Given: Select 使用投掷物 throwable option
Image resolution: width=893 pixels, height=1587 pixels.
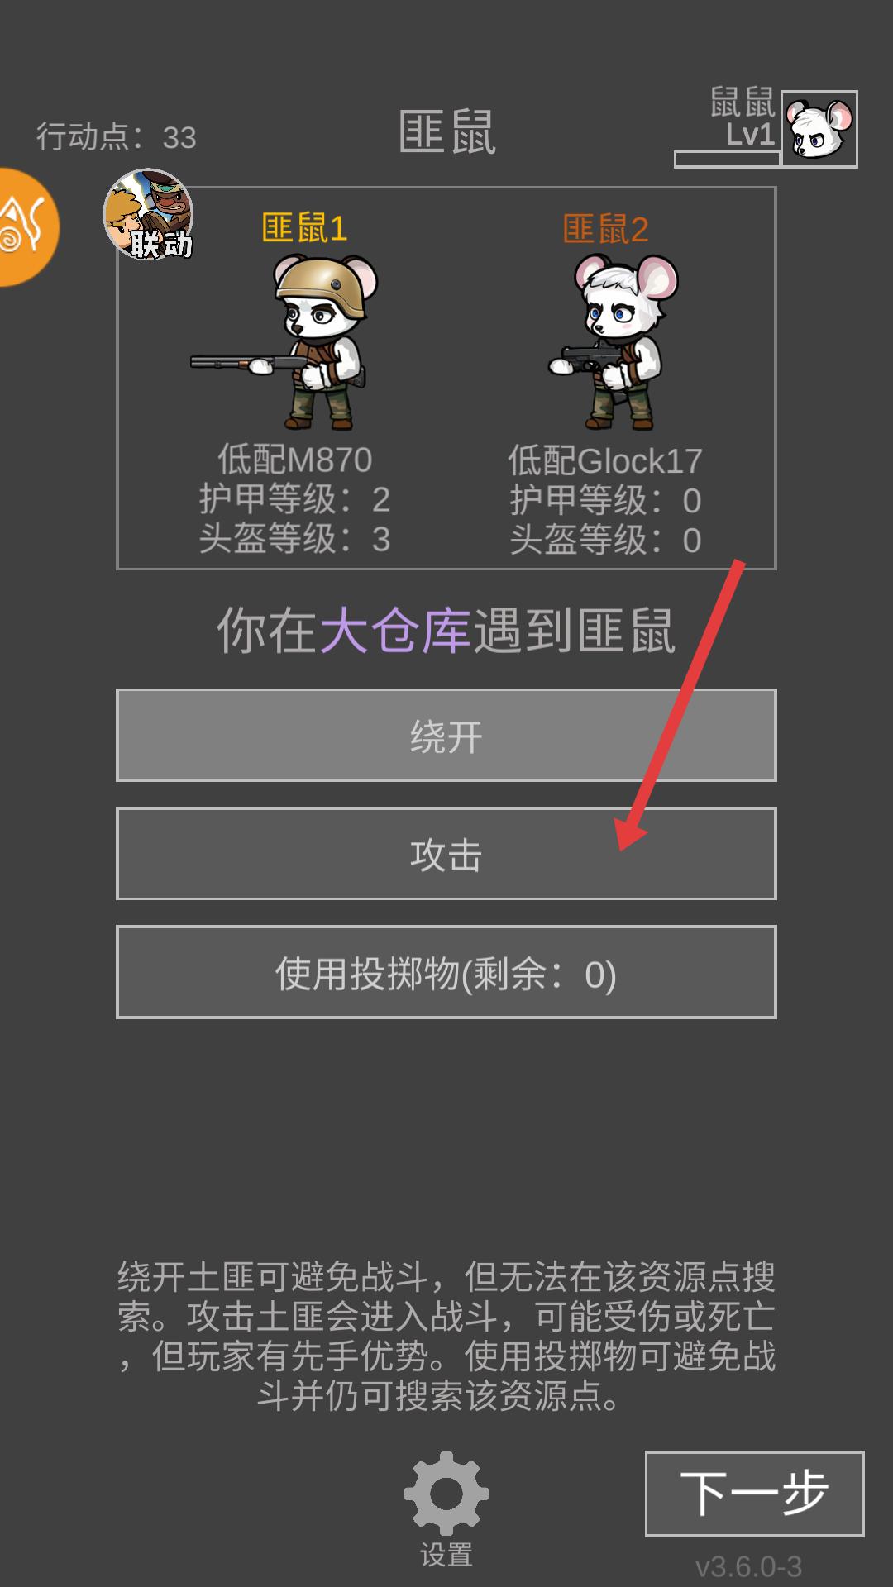Looking at the screenshot, I should [446, 972].
